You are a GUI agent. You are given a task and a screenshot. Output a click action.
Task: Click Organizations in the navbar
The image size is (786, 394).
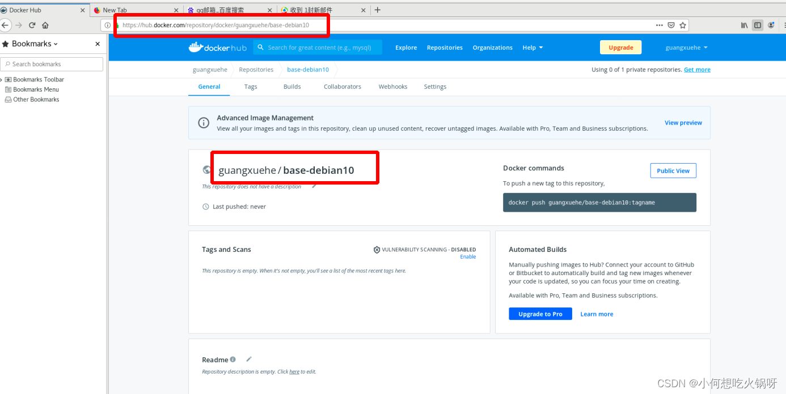tap(492, 48)
